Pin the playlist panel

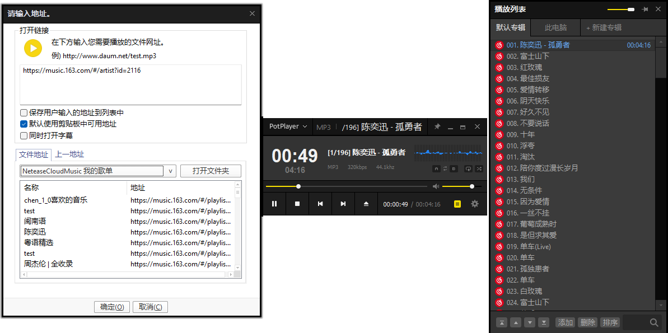point(645,10)
